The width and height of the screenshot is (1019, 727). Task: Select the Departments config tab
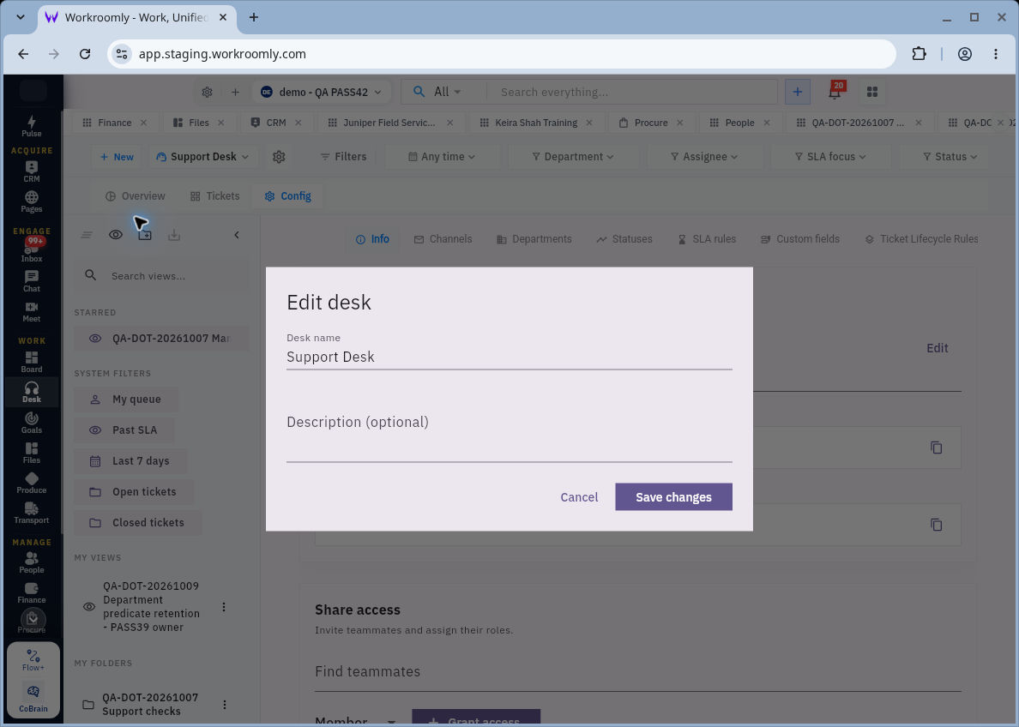coord(534,239)
